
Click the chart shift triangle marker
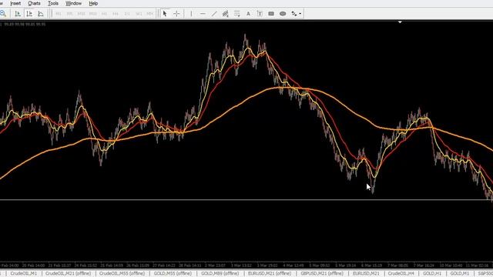[x=400, y=22]
